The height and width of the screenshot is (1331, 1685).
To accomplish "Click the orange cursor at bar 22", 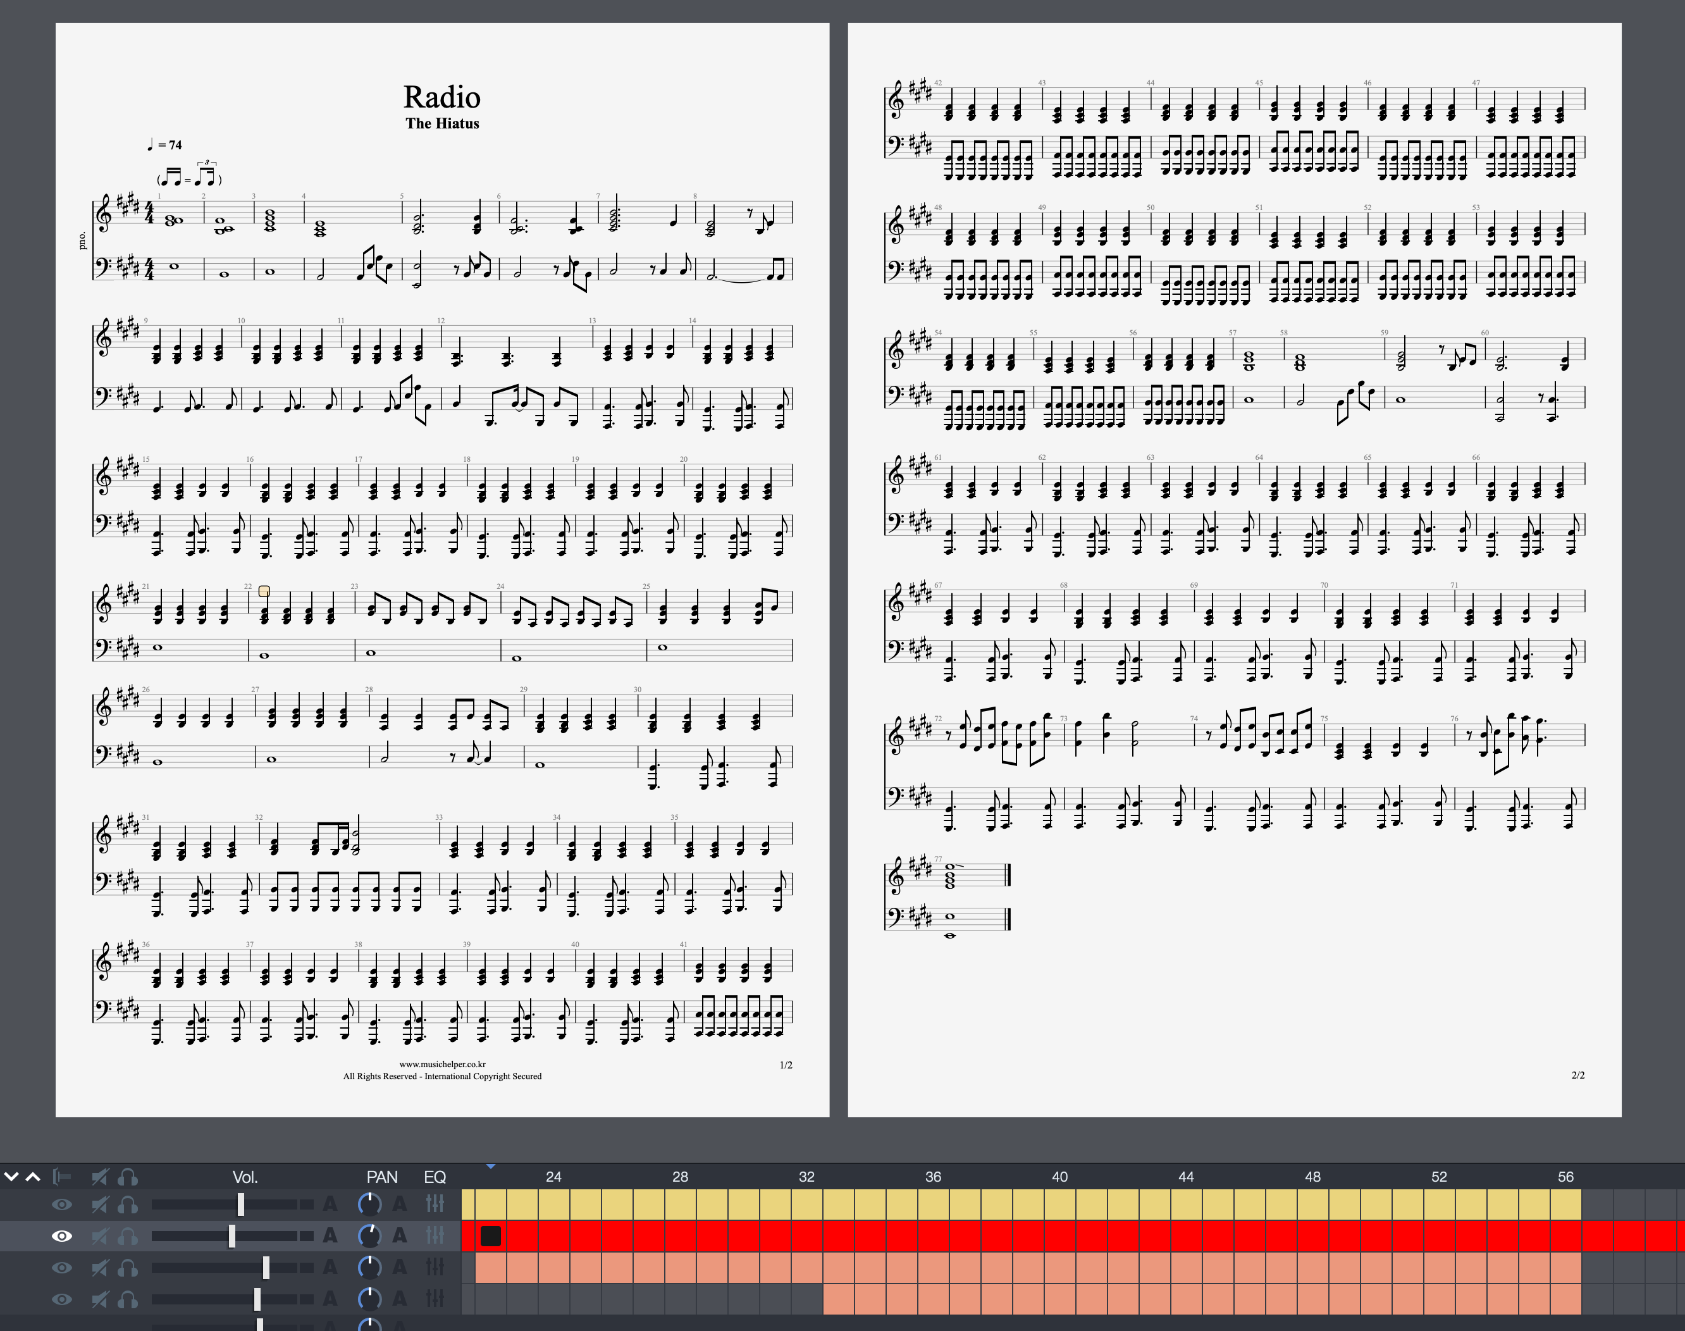I will (x=264, y=591).
